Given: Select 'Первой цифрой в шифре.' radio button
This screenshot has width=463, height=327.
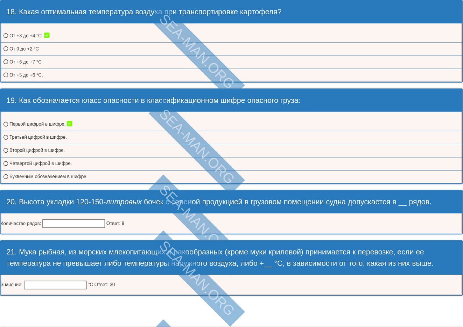Looking at the screenshot, I should 6,124.
